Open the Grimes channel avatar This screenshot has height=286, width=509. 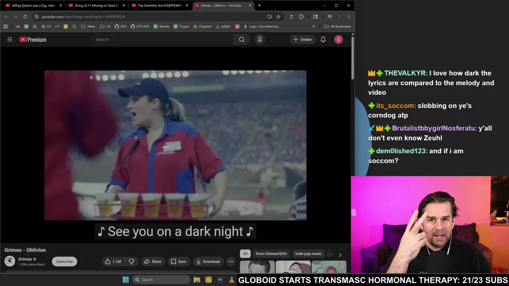click(x=10, y=261)
